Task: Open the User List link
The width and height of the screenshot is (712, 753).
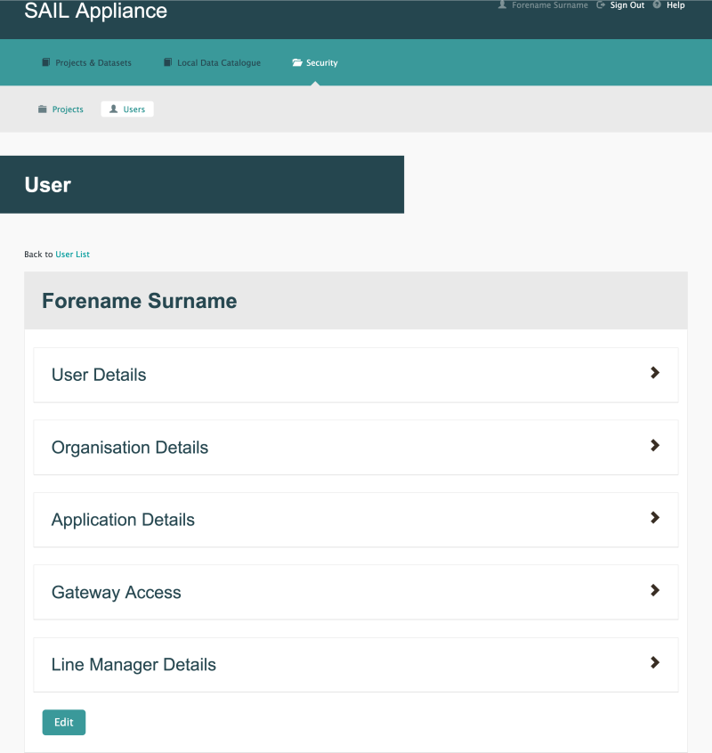Action: [72, 254]
